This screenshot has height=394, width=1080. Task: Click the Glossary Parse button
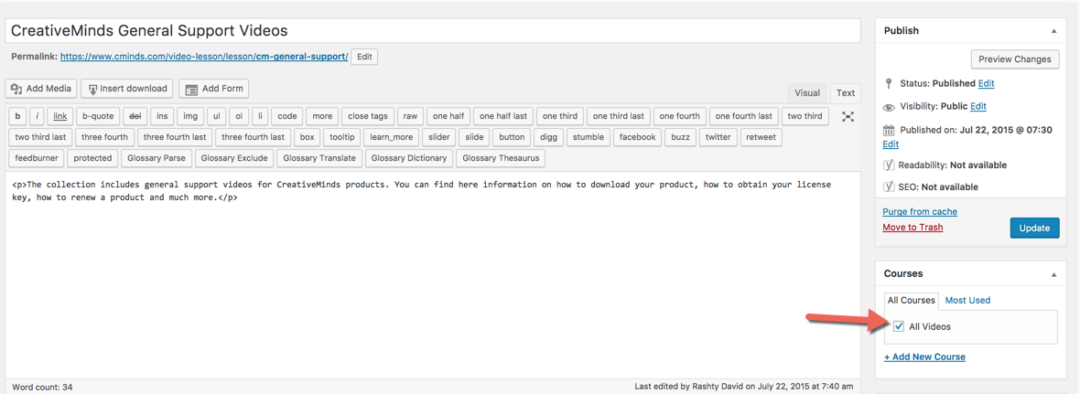coord(157,158)
